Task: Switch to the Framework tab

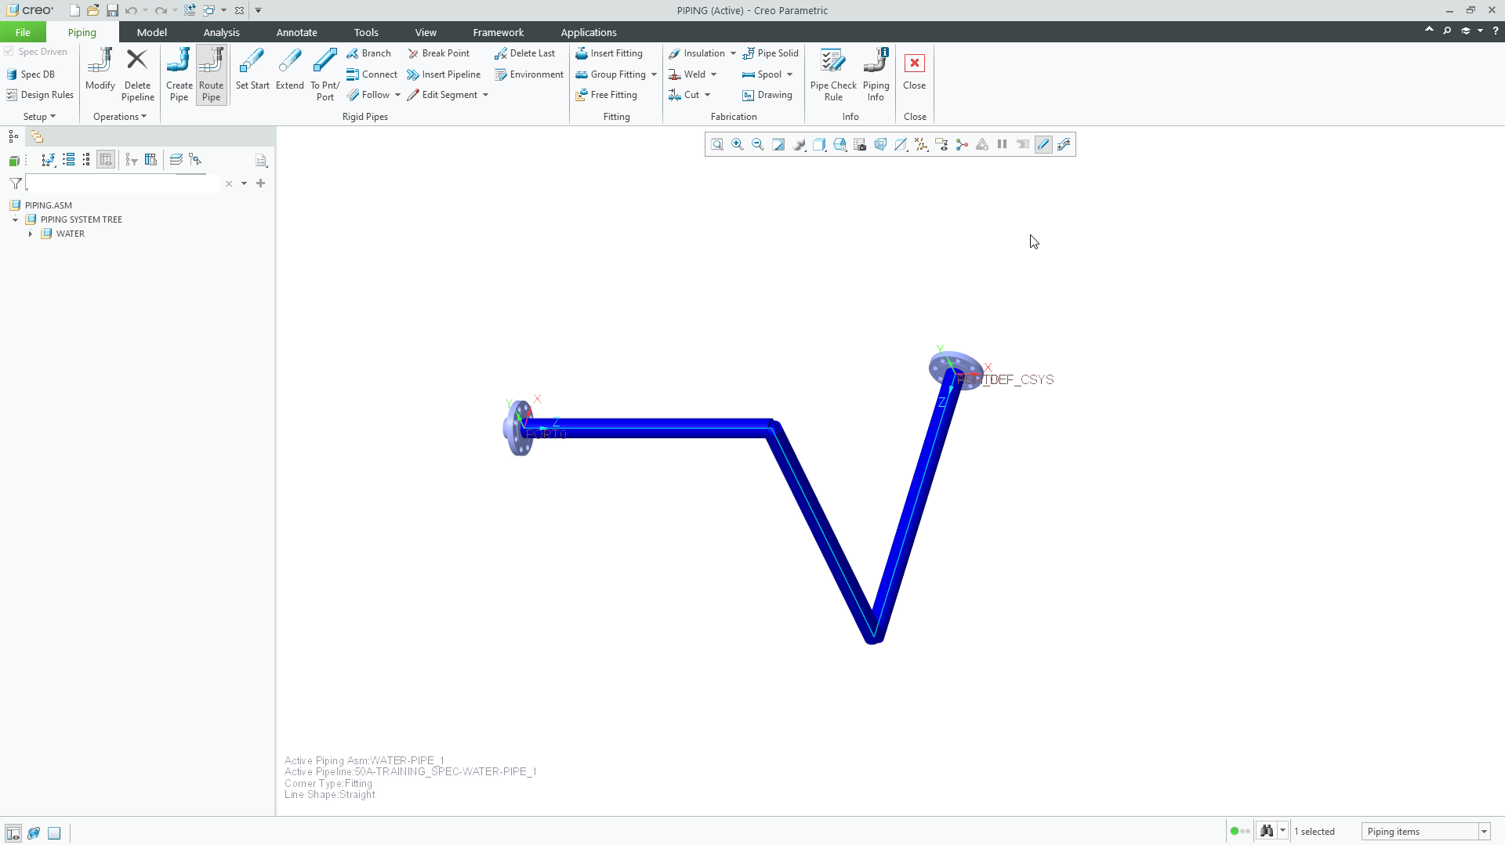Action: tap(498, 32)
